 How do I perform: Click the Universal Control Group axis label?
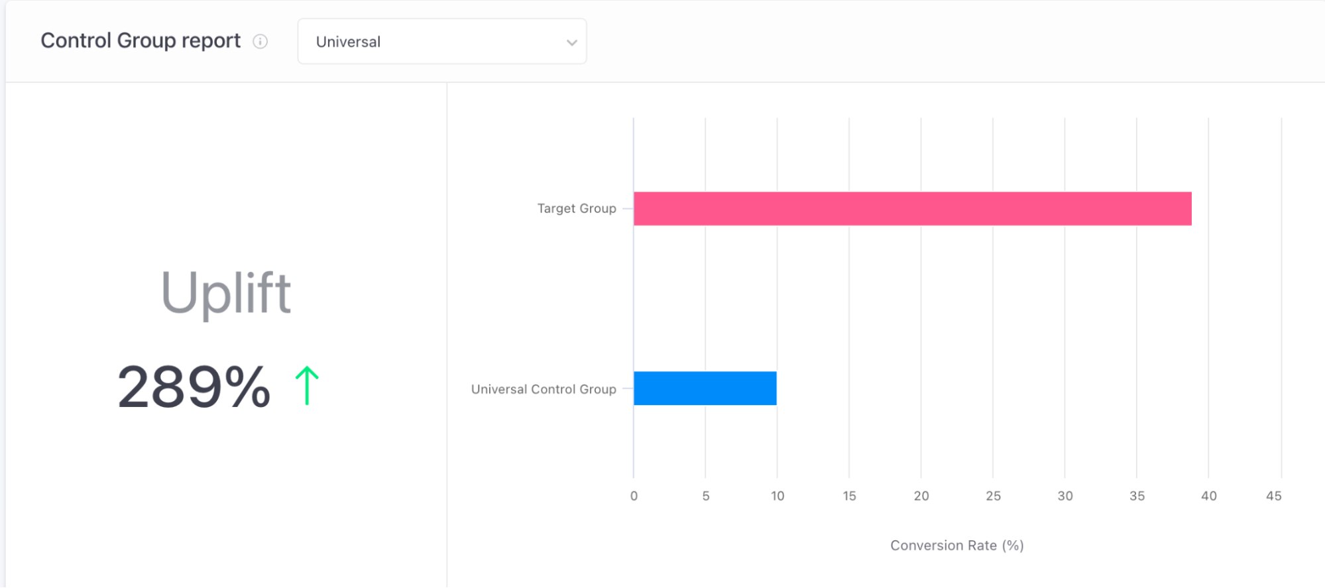coord(543,389)
